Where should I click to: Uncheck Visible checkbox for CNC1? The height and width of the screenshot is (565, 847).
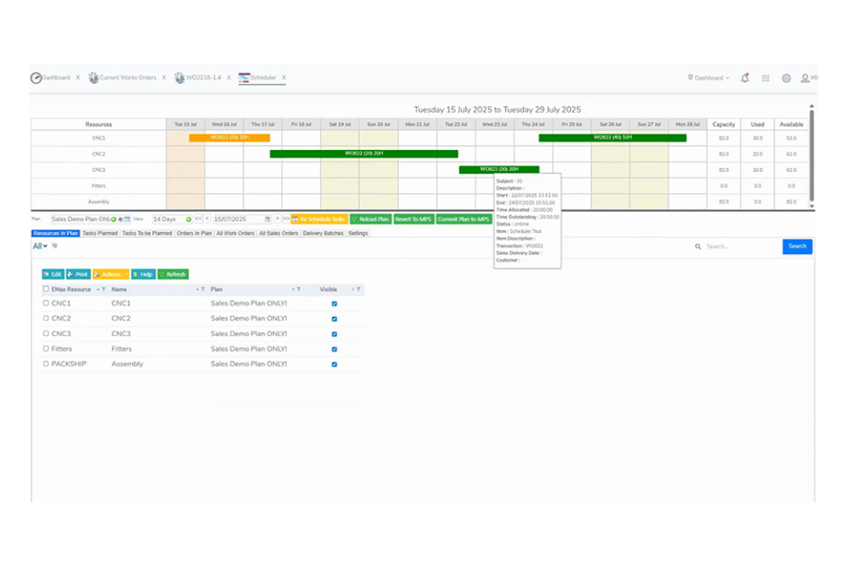point(335,303)
